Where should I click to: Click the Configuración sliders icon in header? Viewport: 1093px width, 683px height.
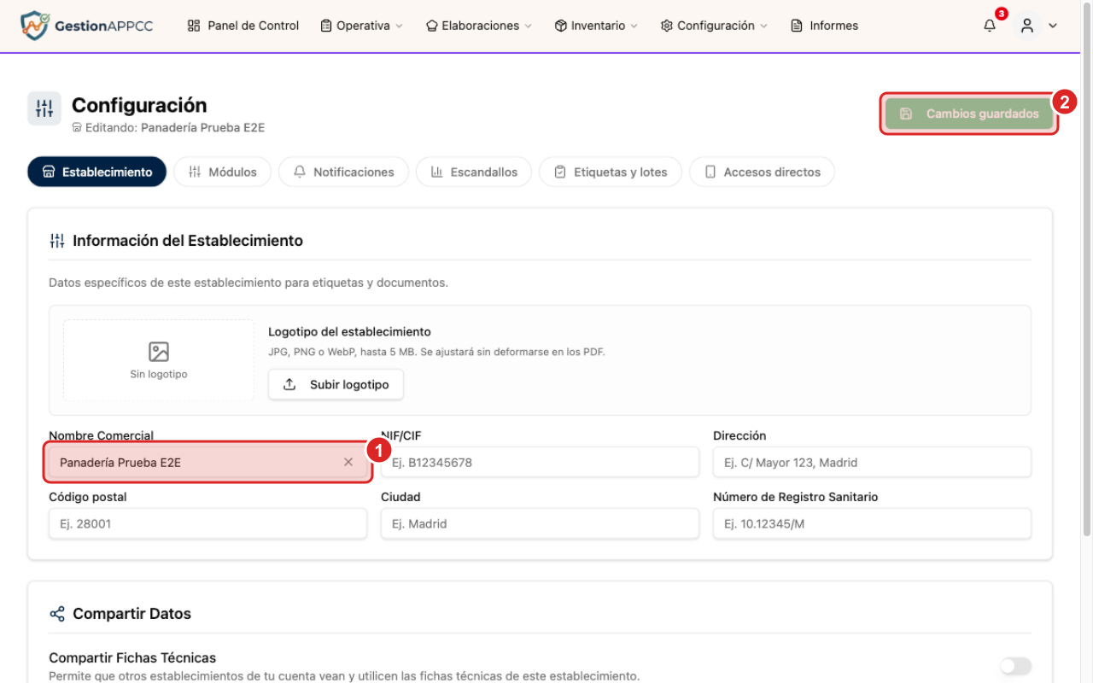[44, 108]
